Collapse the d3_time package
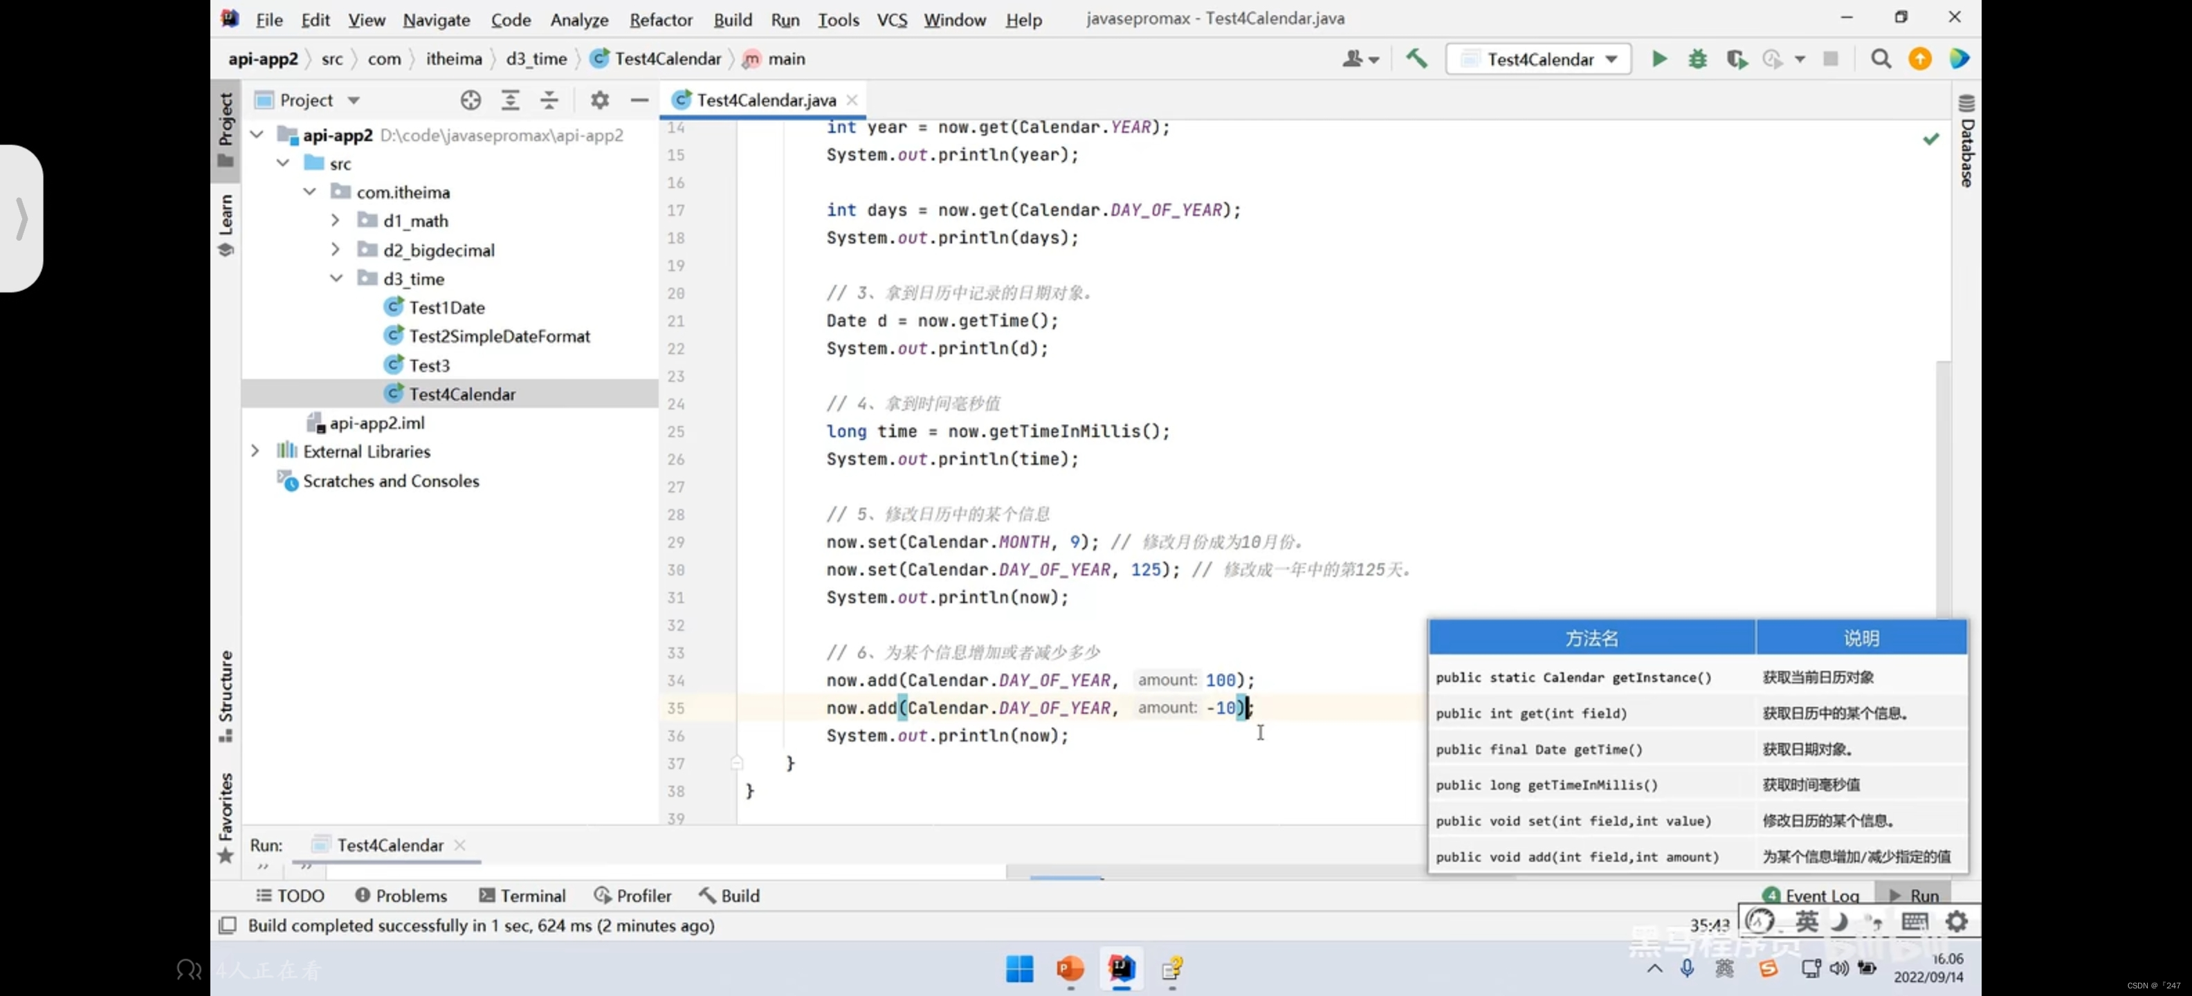Viewport: 2192px width, 996px height. (336, 278)
